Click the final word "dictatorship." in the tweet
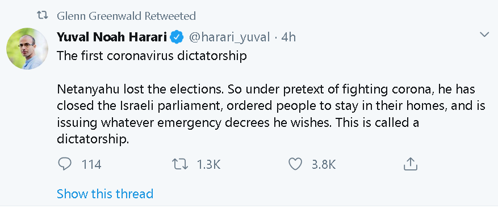 [x=93, y=139]
